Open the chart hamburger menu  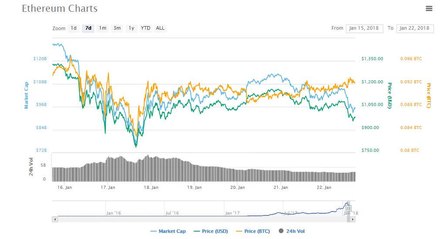pyautogui.click(x=429, y=8)
